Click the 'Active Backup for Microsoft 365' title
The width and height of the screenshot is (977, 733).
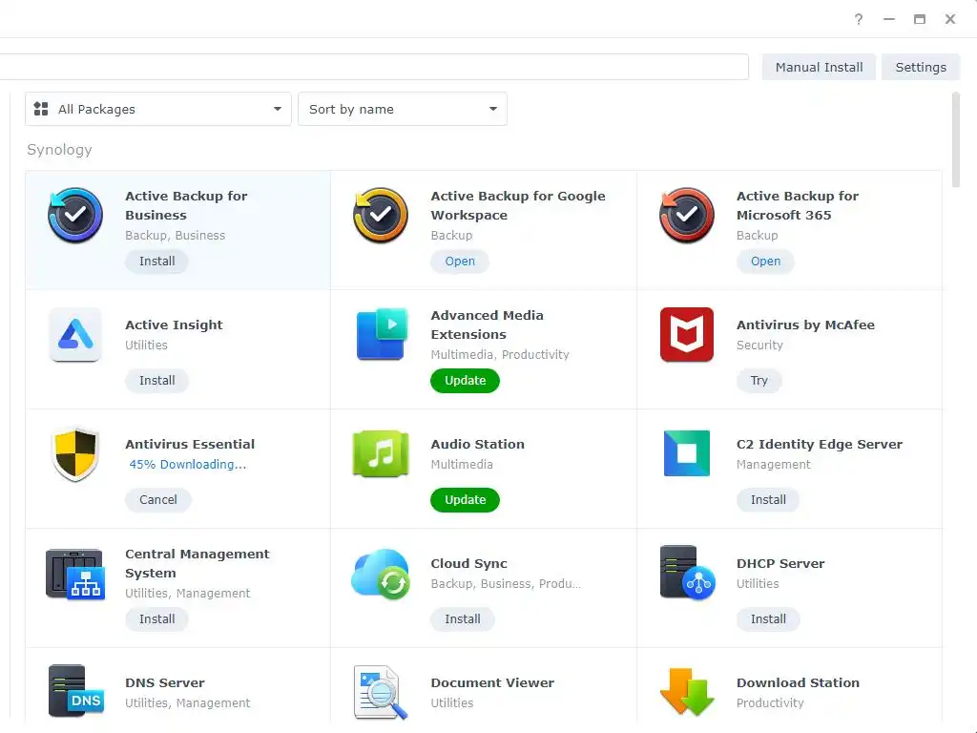coord(798,205)
